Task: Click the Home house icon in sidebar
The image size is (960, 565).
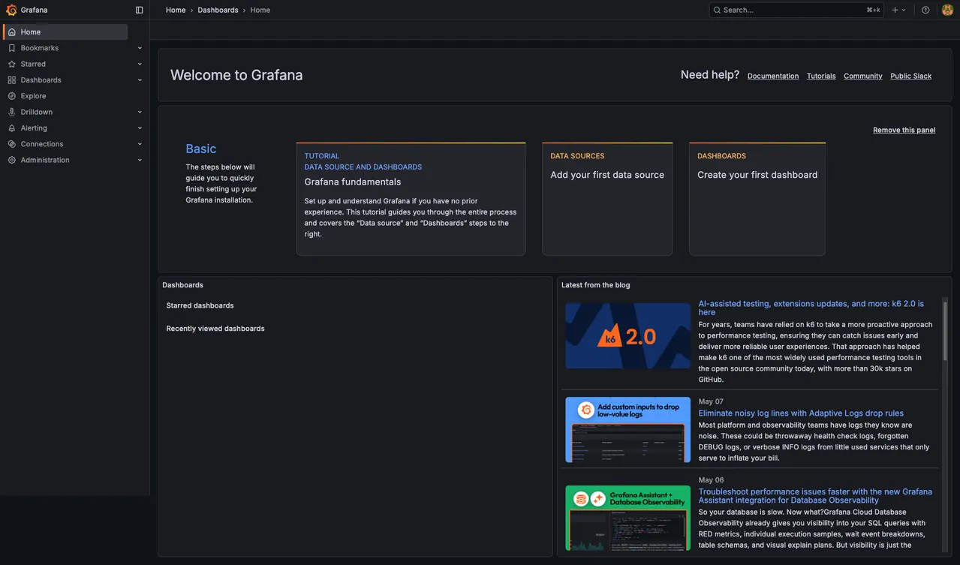Action: 12,32
